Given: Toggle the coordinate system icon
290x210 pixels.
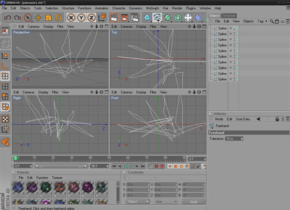Looking at the screenshot, I should coord(101,18).
